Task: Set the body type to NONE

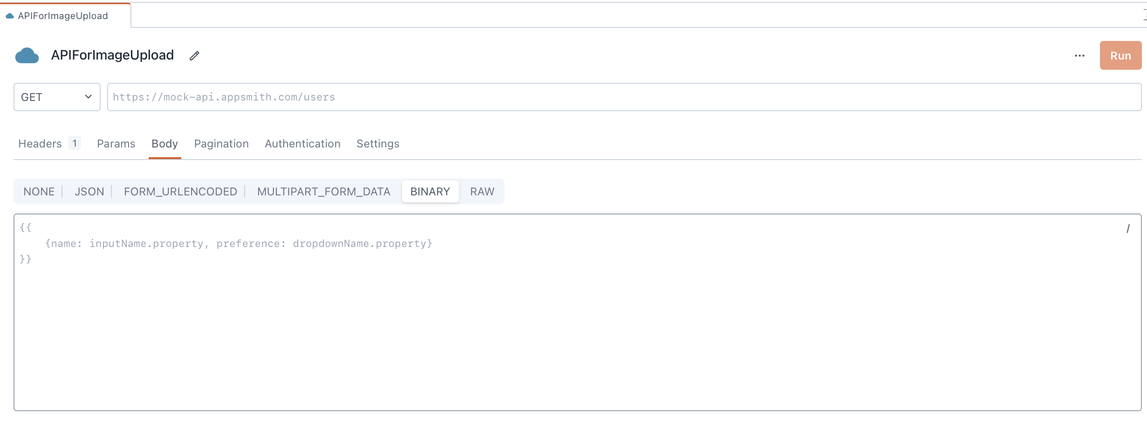Action: coord(39,191)
